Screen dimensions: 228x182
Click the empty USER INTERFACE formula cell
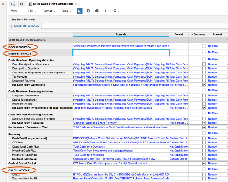point(121,53)
